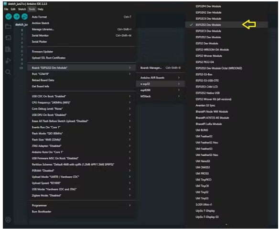The image size is (280, 232).
Task: Expand Core Debug Level option
Action: tap(81, 109)
